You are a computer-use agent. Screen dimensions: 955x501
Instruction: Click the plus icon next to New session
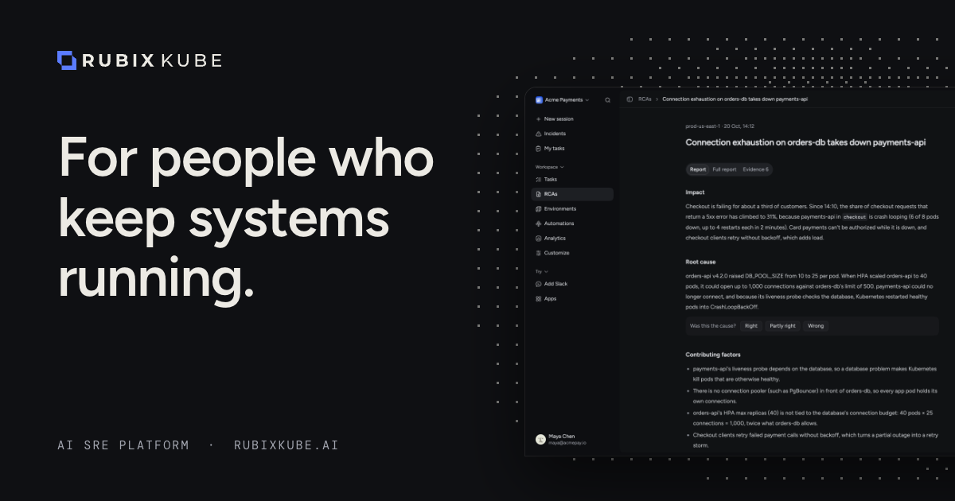(539, 118)
